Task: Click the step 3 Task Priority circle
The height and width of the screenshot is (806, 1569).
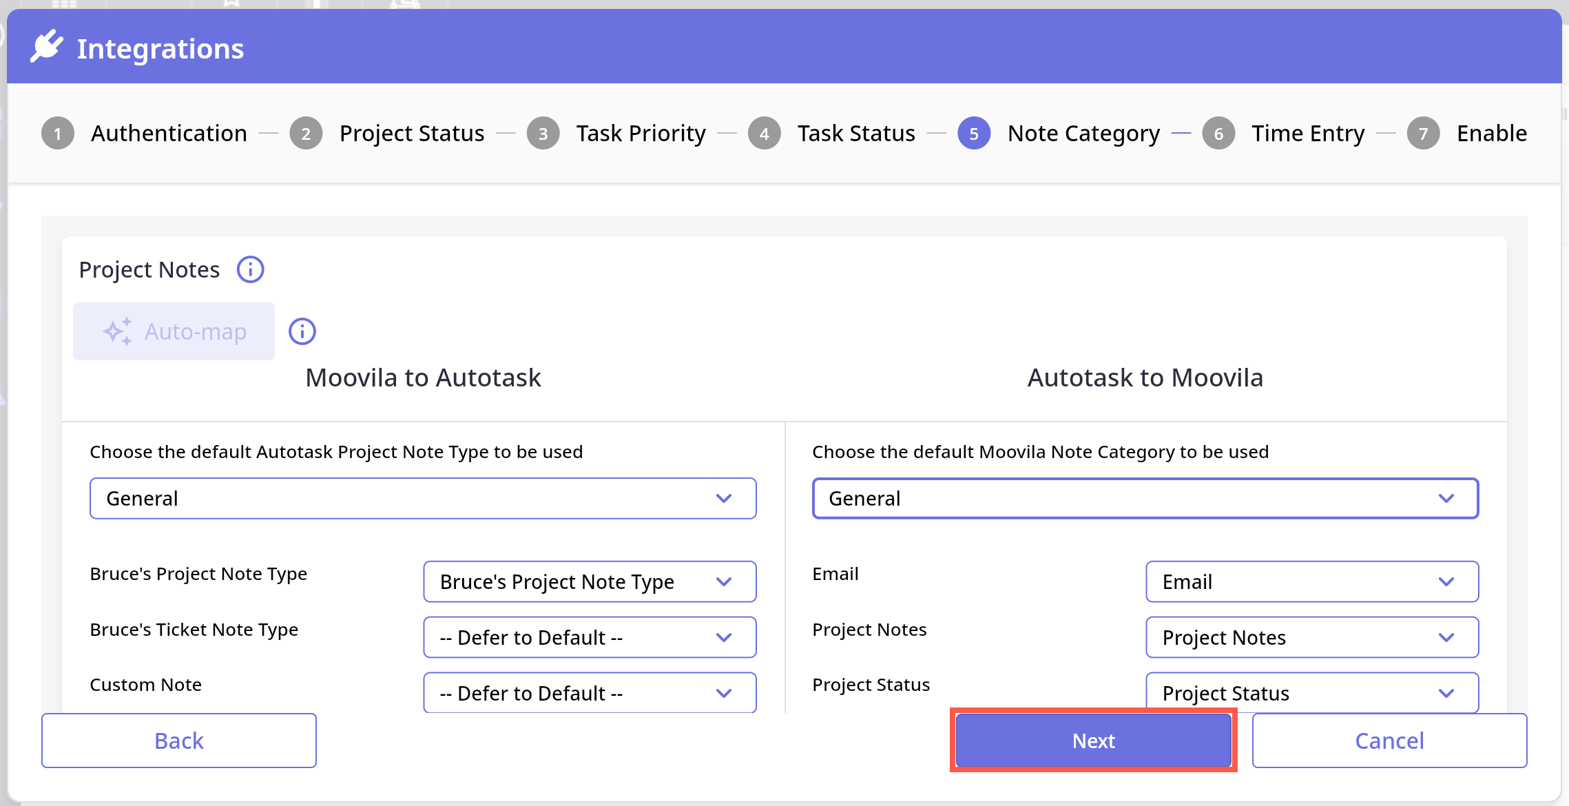Action: (x=543, y=134)
